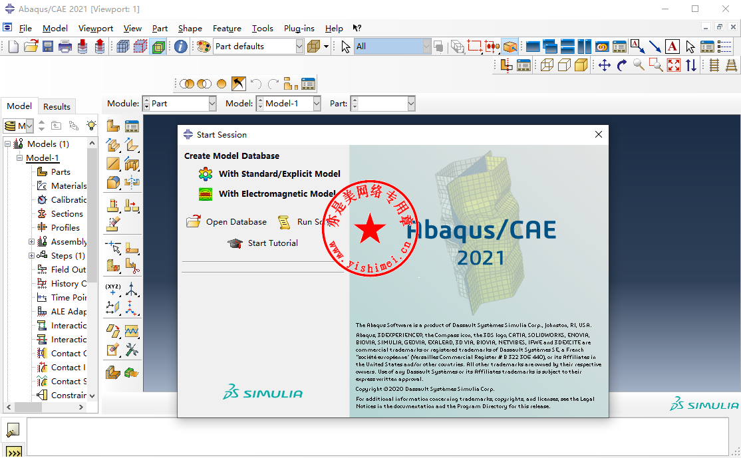Select the Magnify View tool

pos(639,65)
